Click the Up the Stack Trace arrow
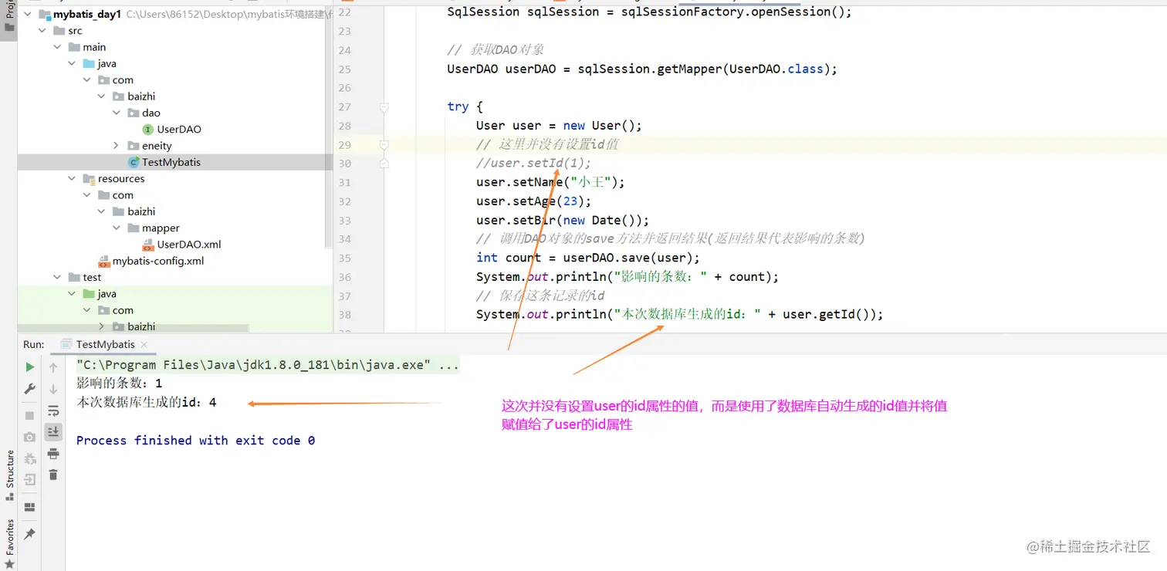The width and height of the screenshot is (1167, 571). [x=53, y=367]
